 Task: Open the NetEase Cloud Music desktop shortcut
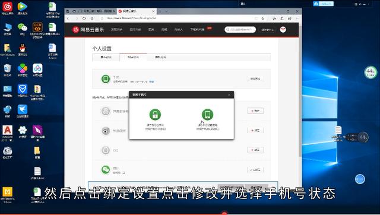coord(7,8)
